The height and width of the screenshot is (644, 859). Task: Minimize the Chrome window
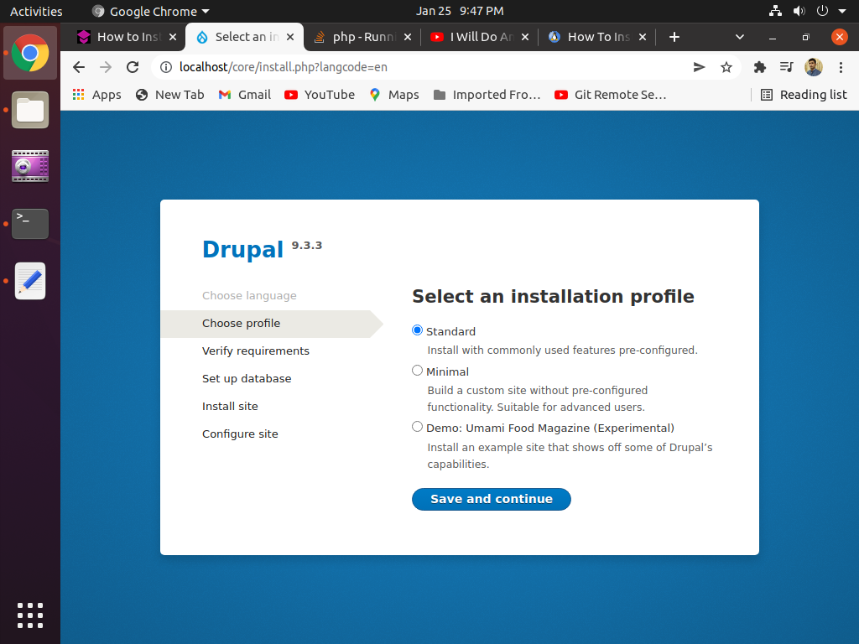click(773, 37)
